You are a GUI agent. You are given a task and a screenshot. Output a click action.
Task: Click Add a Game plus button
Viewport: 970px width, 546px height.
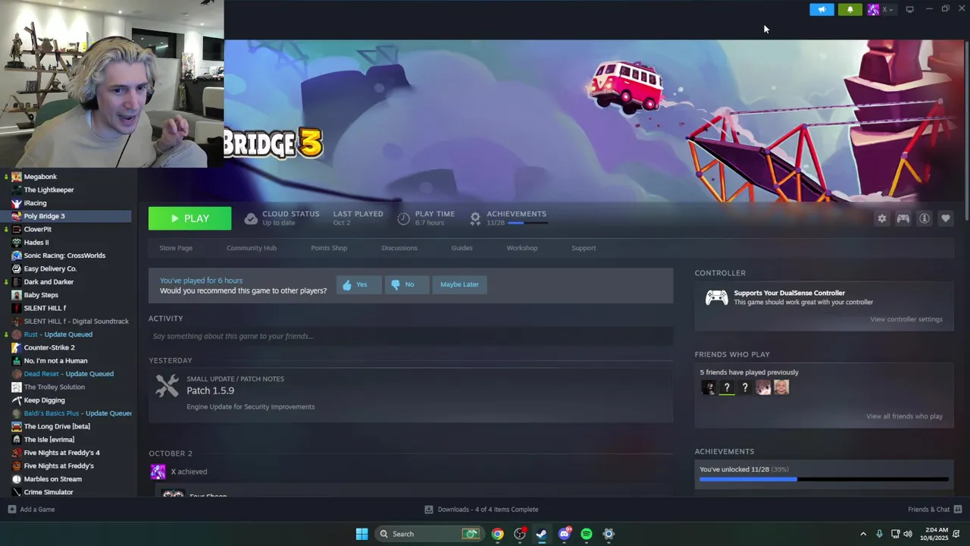click(x=11, y=510)
